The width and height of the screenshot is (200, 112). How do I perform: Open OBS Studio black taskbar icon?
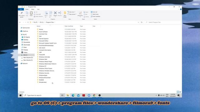[99, 95]
